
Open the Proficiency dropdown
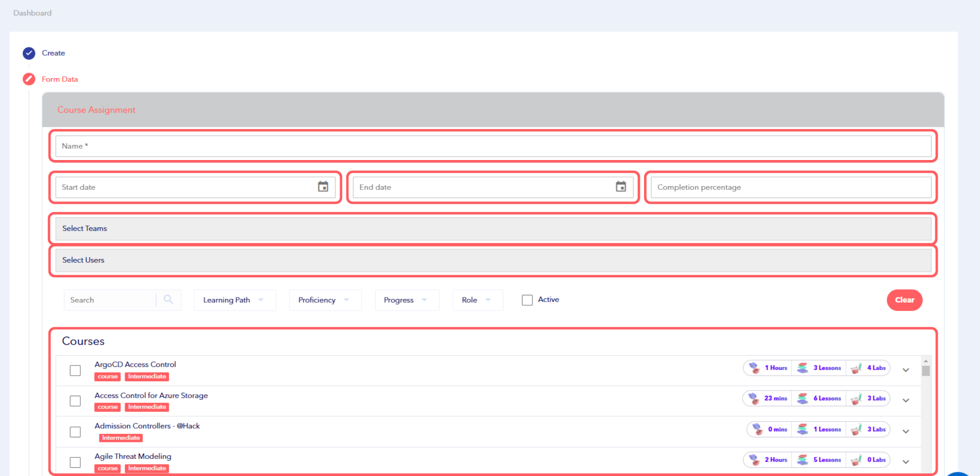tap(325, 299)
